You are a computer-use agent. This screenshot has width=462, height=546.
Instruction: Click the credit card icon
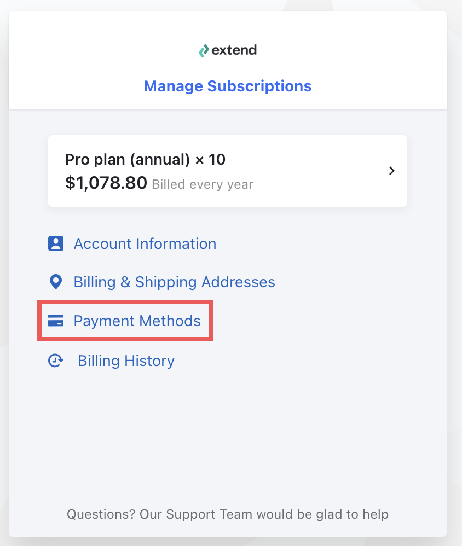pyautogui.click(x=56, y=321)
